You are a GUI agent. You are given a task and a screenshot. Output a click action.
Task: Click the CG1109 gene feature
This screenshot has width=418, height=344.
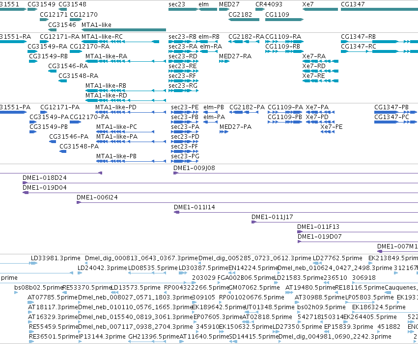click(284, 20)
